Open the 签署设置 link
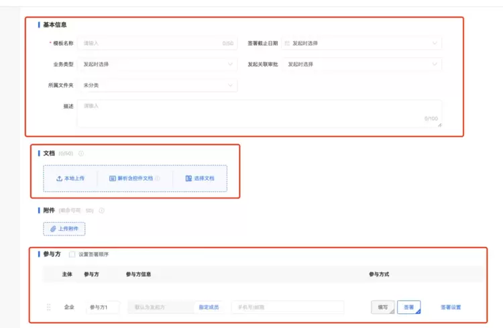The height and width of the screenshot is (328, 503). coord(451,307)
